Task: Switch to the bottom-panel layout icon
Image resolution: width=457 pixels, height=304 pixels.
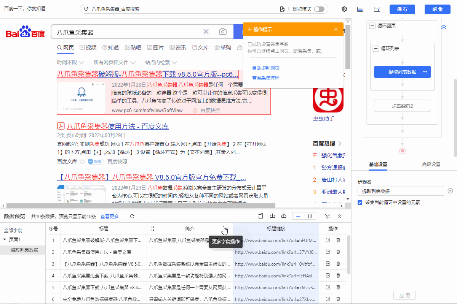Action: 360,9
